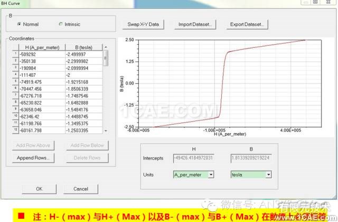
Task: Click coordinates table scroll up arrow
Action: pos(106,47)
